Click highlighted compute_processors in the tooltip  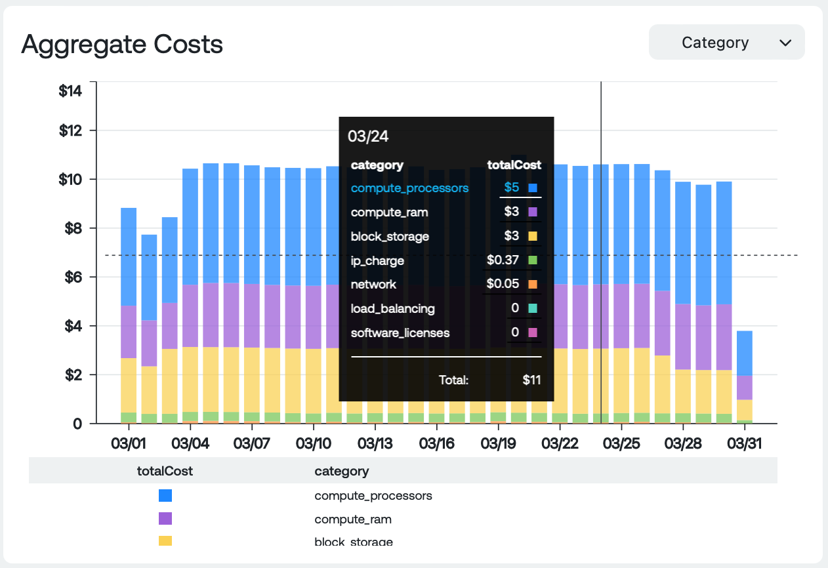(x=409, y=188)
